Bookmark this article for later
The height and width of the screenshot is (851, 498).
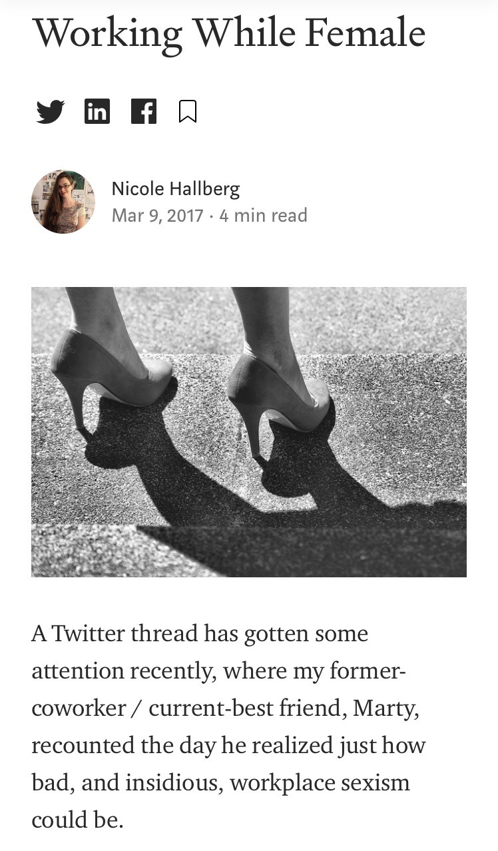[188, 111]
